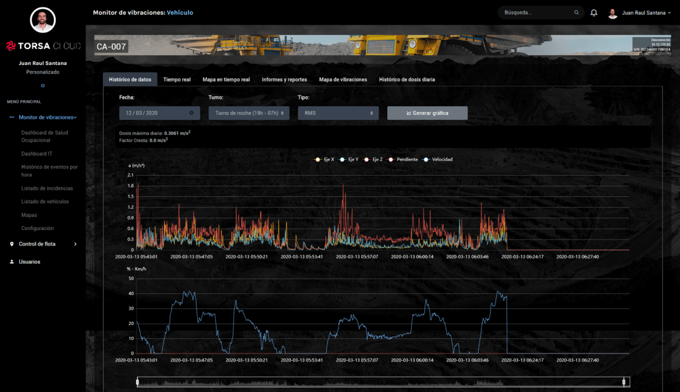Open the Turno shift dropdown

tap(249, 113)
